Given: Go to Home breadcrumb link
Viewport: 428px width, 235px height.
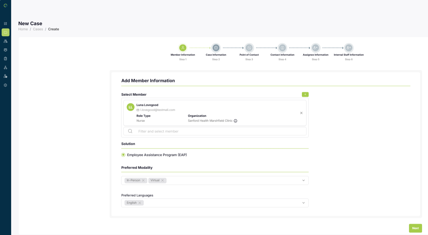Looking at the screenshot, I should [x=23, y=29].
